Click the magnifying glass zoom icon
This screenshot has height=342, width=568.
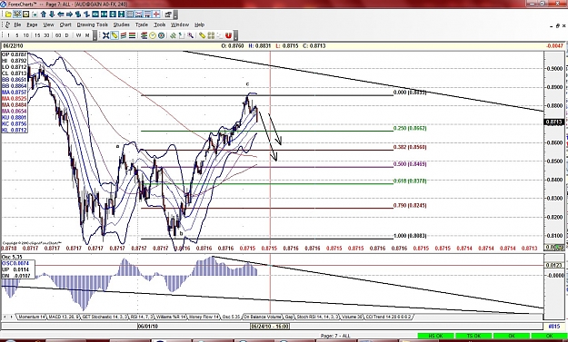point(191,35)
